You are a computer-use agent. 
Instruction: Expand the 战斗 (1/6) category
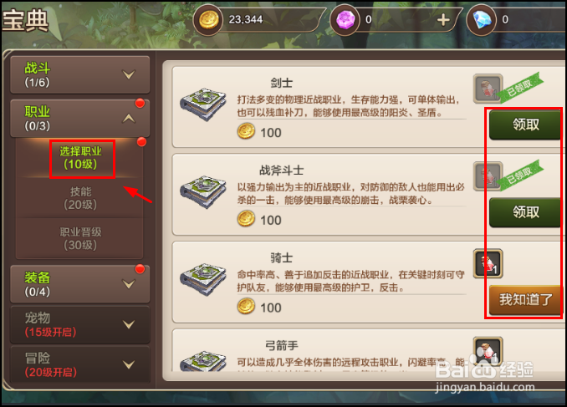[80, 75]
